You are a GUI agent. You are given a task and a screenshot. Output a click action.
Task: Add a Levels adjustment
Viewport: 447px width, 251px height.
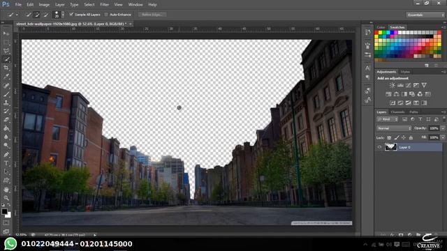(400, 85)
